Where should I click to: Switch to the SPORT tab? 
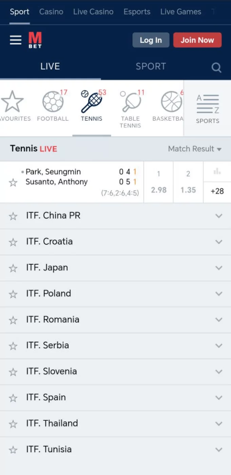[151, 66]
